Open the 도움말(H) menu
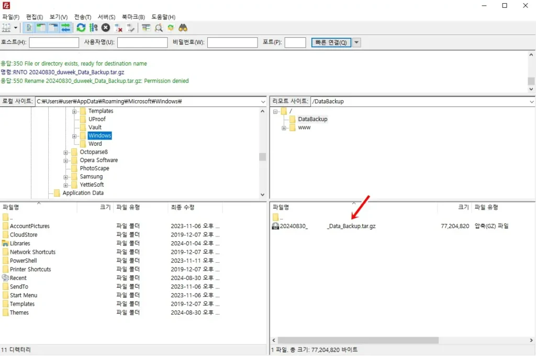 point(163,17)
